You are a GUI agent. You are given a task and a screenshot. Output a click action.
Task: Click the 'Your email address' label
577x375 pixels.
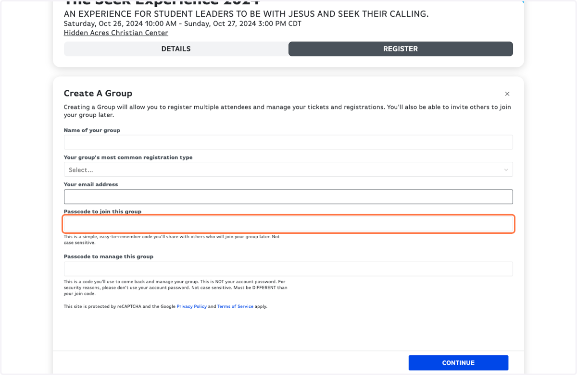pos(91,184)
